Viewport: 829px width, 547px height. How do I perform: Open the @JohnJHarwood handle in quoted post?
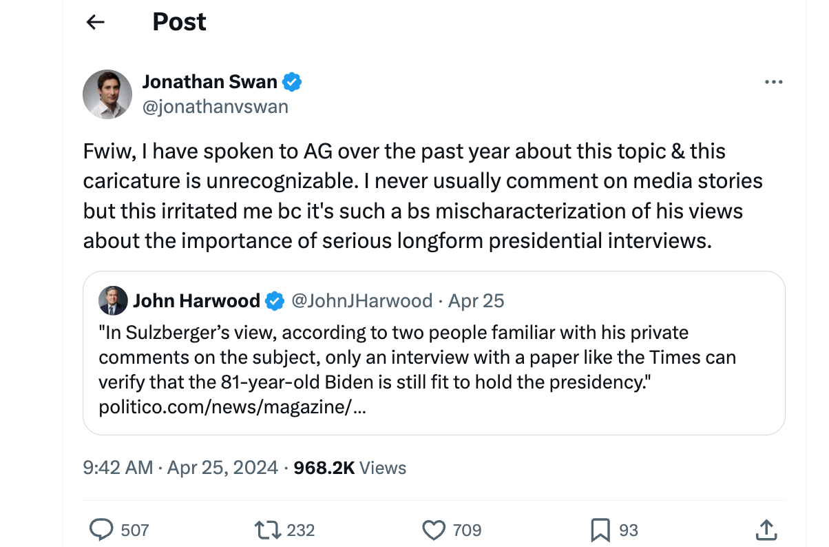(x=362, y=301)
